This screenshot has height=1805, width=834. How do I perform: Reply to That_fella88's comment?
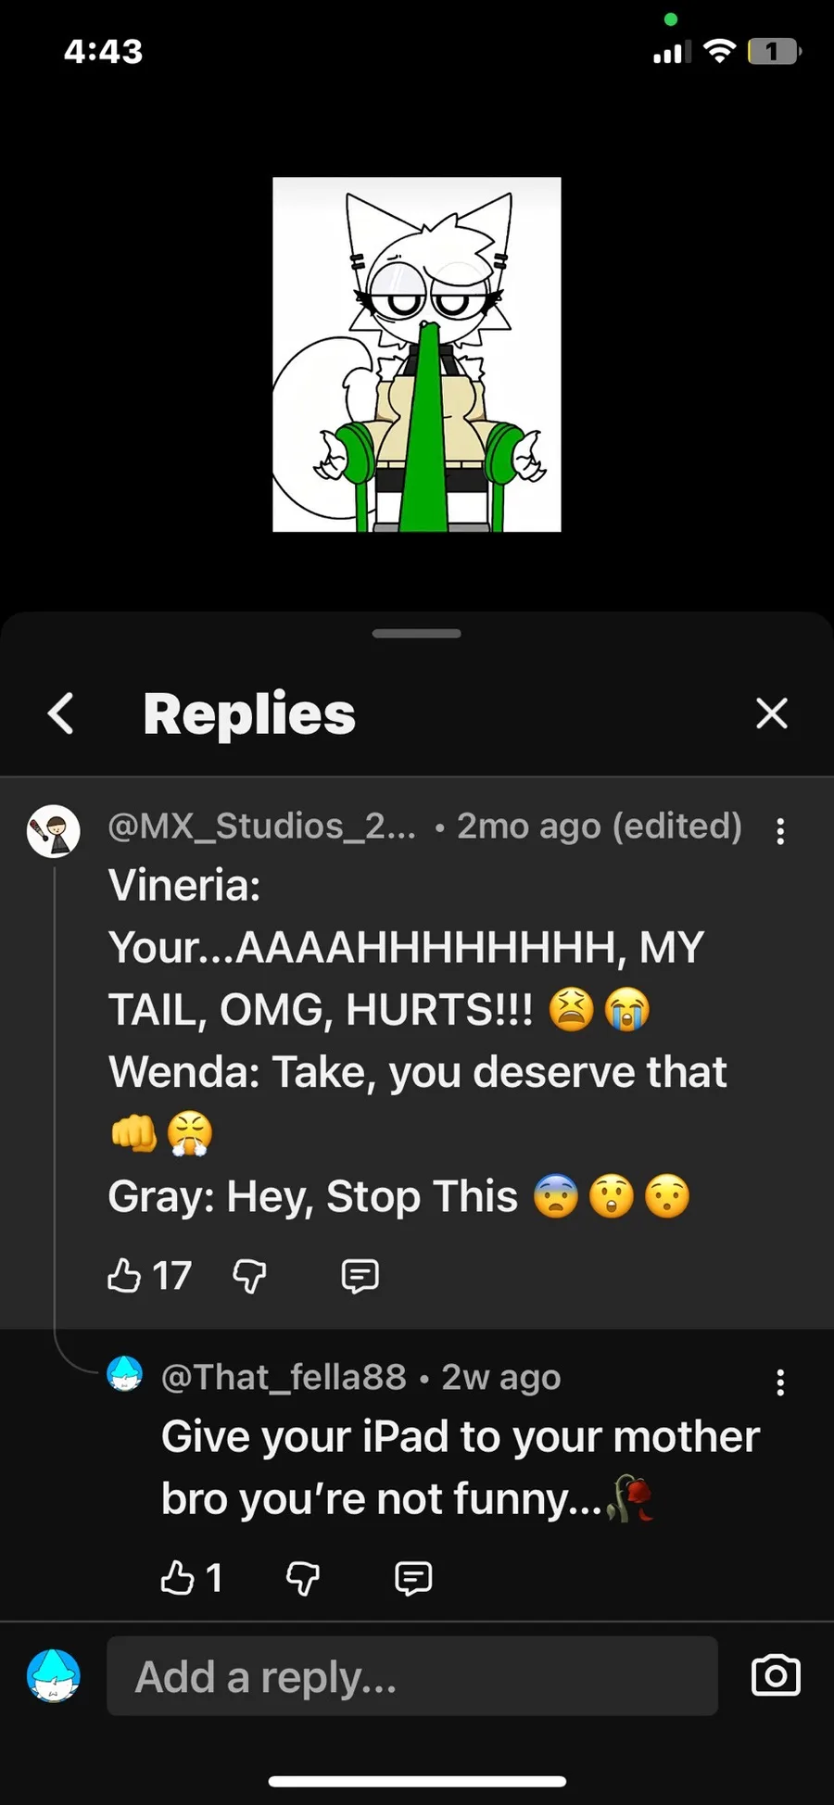[x=413, y=1577]
